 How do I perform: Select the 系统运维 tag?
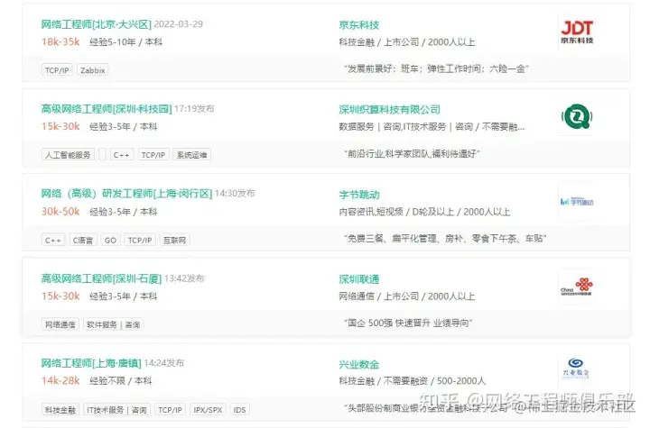191,155
